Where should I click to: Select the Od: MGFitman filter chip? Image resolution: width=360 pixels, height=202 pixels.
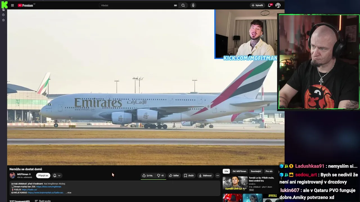point(239,171)
